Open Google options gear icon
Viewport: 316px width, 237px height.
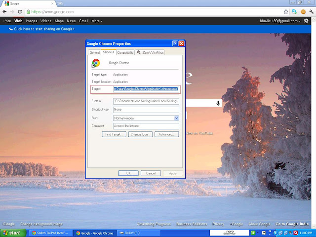pos(306,21)
